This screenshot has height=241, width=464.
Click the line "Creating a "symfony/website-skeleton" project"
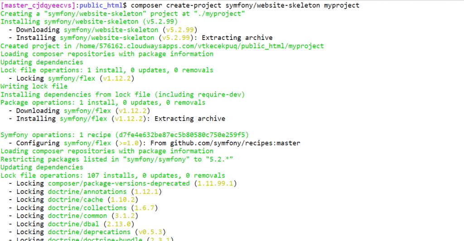[x=123, y=14]
